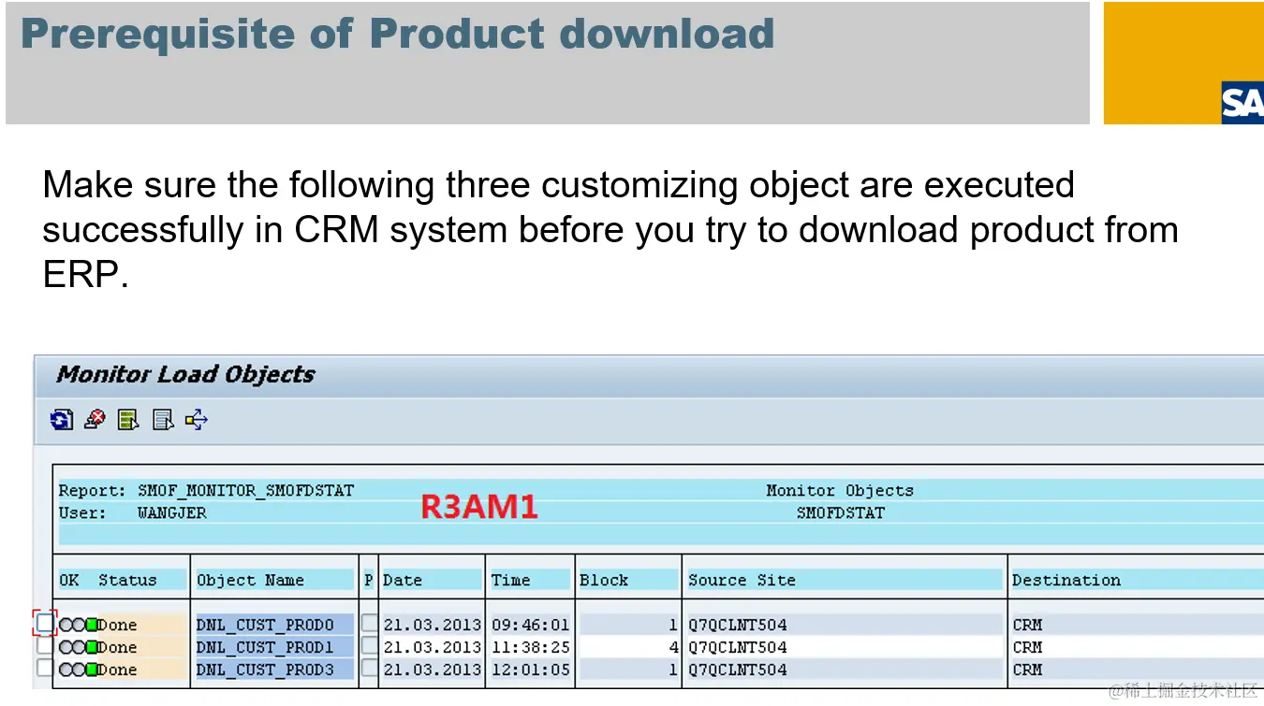This screenshot has width=1264, height=706.
Task: Click the SMOFDSTAT text under Monitor Objects
Action: point(840,512)
